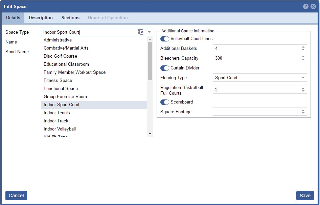320x205 pixels.
Task: Select Indoor Tennis from the list
Action: click(x=57, y=113)
